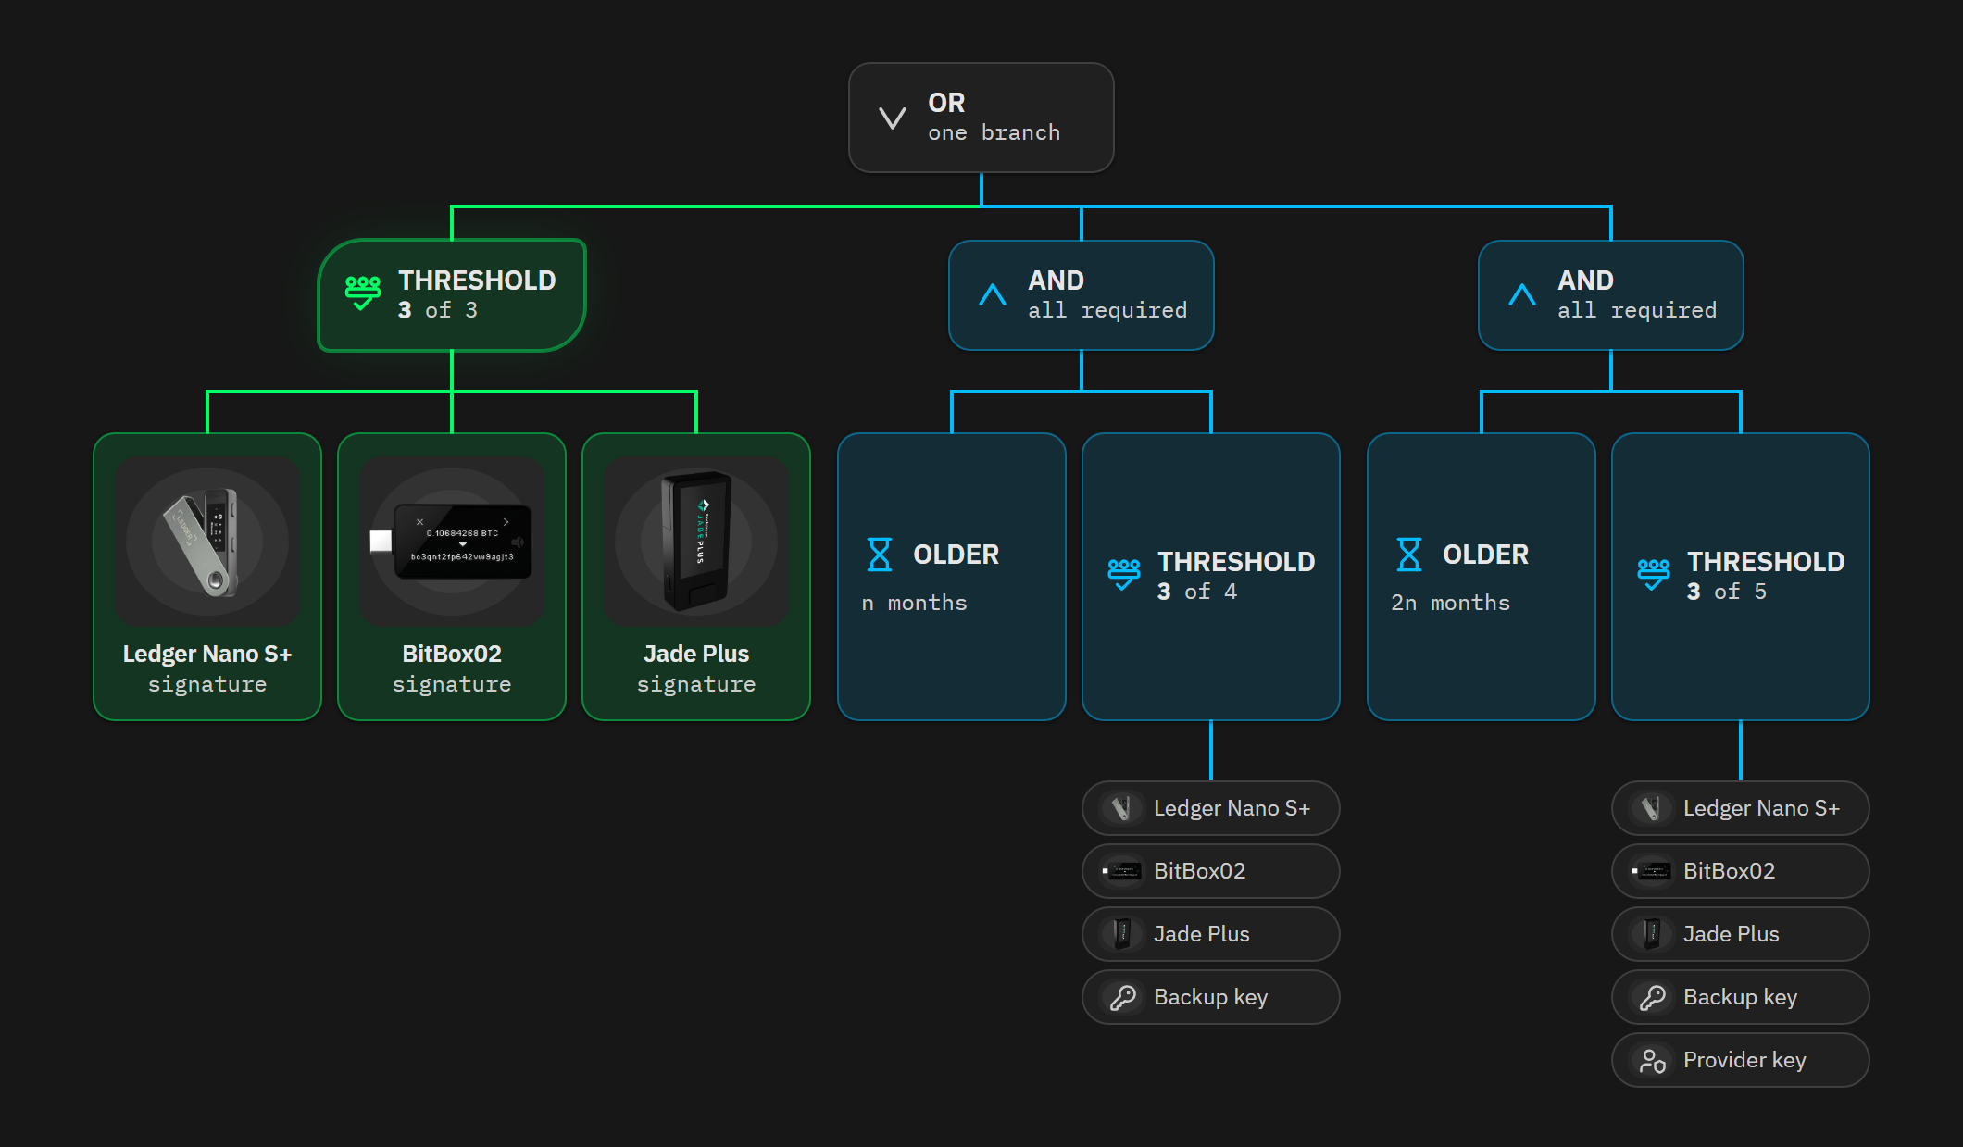The image size is (1963, 1147).
Task: Click the '3 of 3' threshold text
Action: point(438,310)
